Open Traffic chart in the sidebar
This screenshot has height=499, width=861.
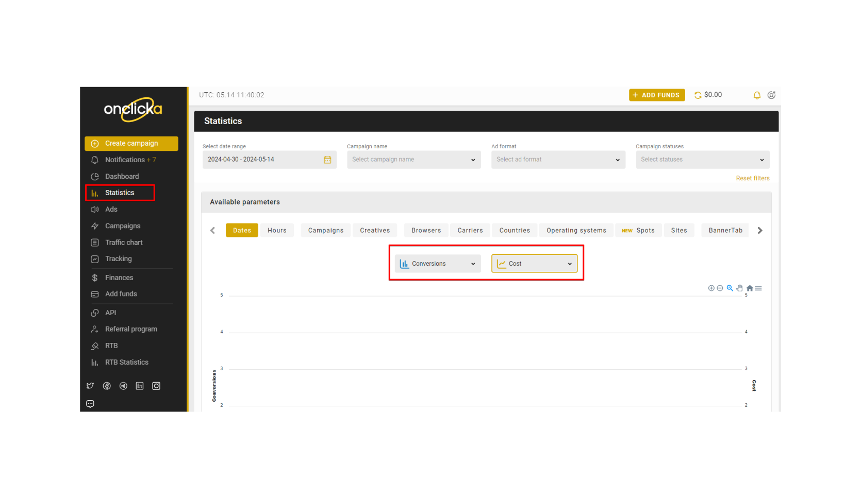124,243
